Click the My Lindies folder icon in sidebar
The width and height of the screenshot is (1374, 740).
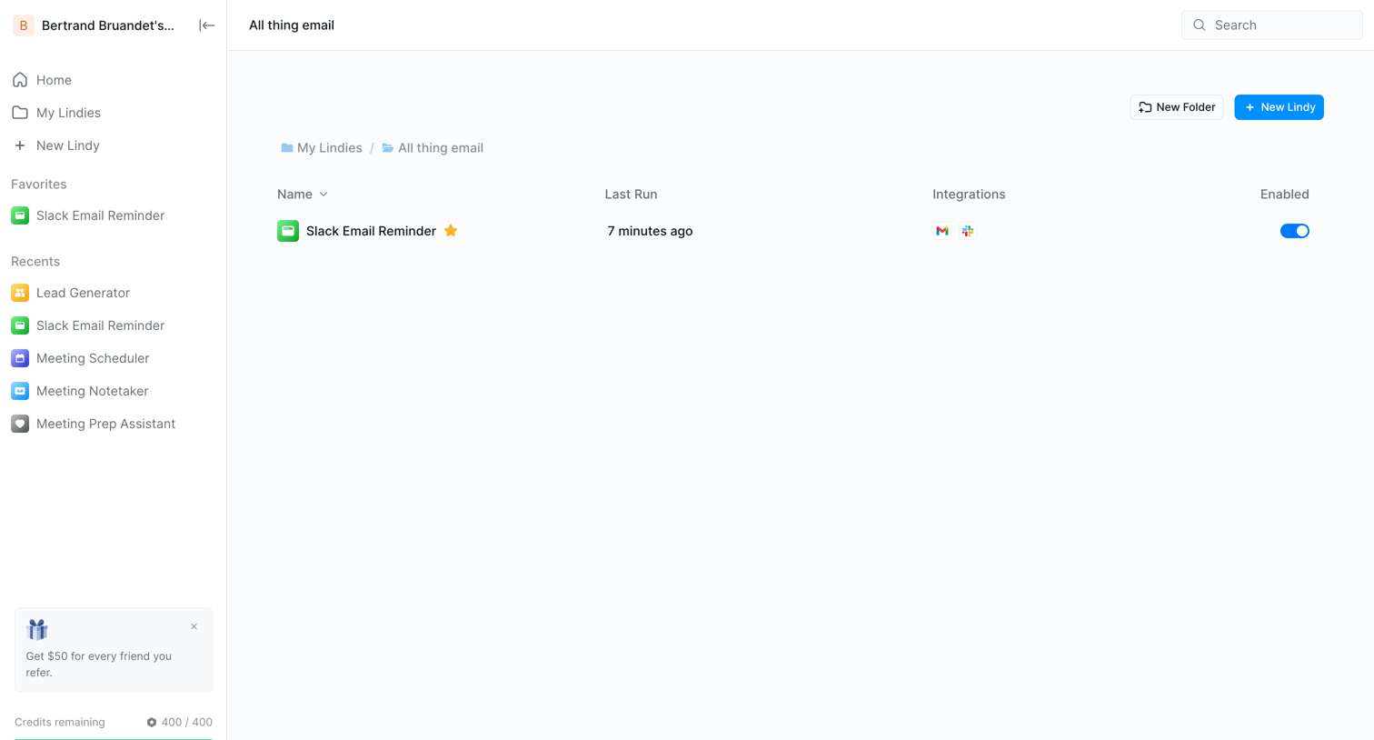click(20, 113)
